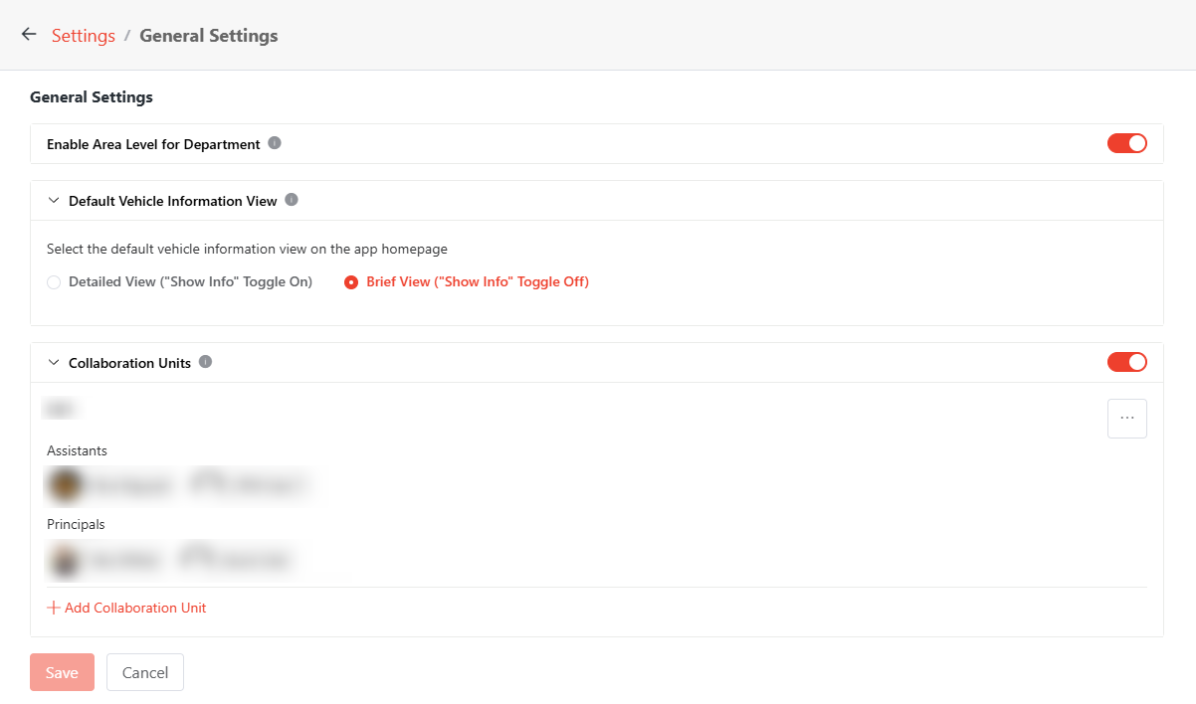Click info icon beside Enable Area Level for Department
This screenshot has height=704, width=1196.
tap(275, 143)
